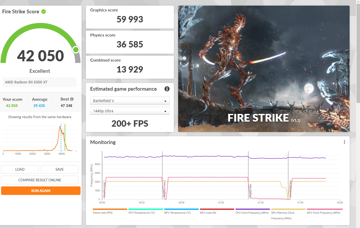Click the average score 39 435
Viewport: 360px width, 228px height.
coord(39,106)
